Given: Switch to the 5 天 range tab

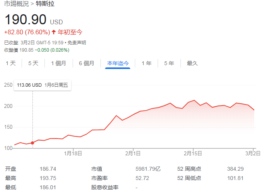Looking at the screenshot, I should (x=33, y=63).
